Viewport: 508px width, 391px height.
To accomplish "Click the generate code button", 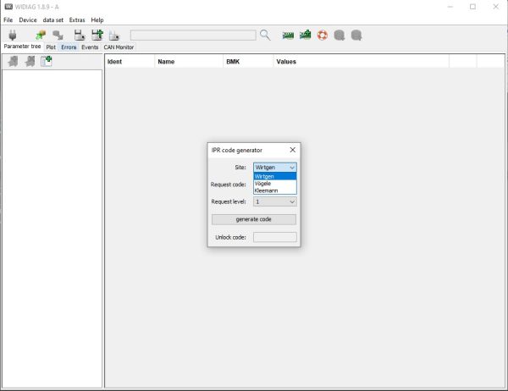I will (254, 219).
